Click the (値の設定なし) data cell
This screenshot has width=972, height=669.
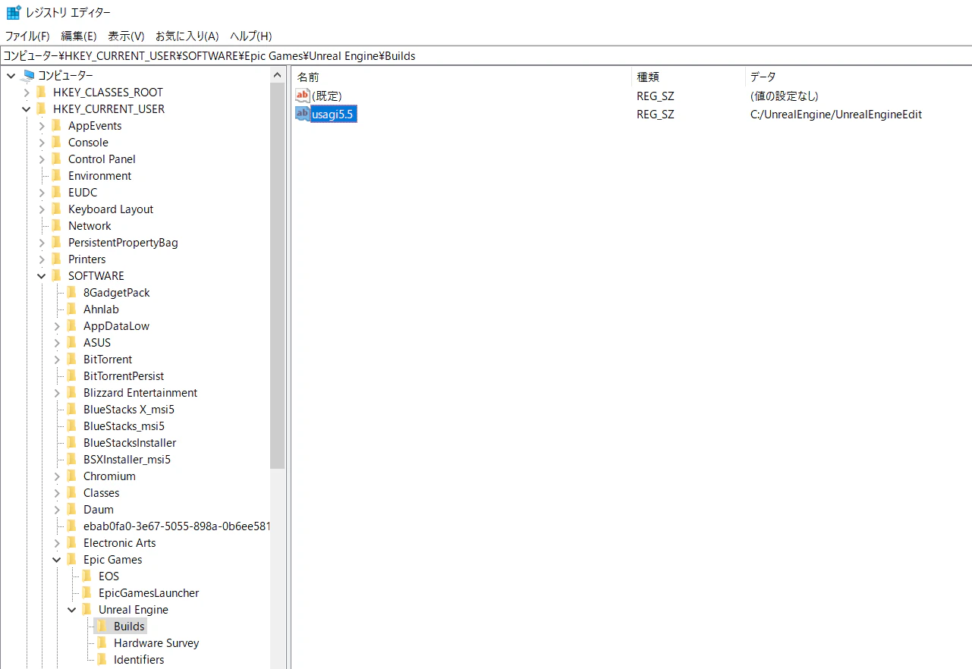click(784, 96)
